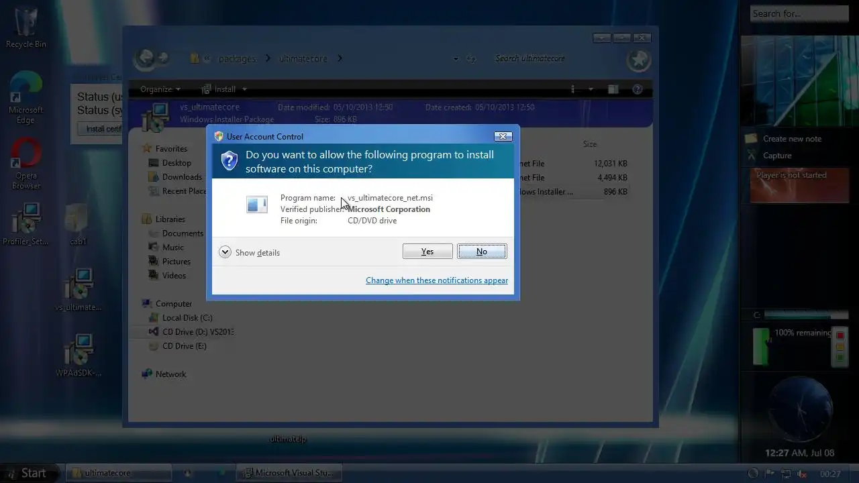The height and width of the screenshot is (483, 859).
Task: Click the 12,031 KB file size cell
Action: pyautogui.click(x=611, y=164)
